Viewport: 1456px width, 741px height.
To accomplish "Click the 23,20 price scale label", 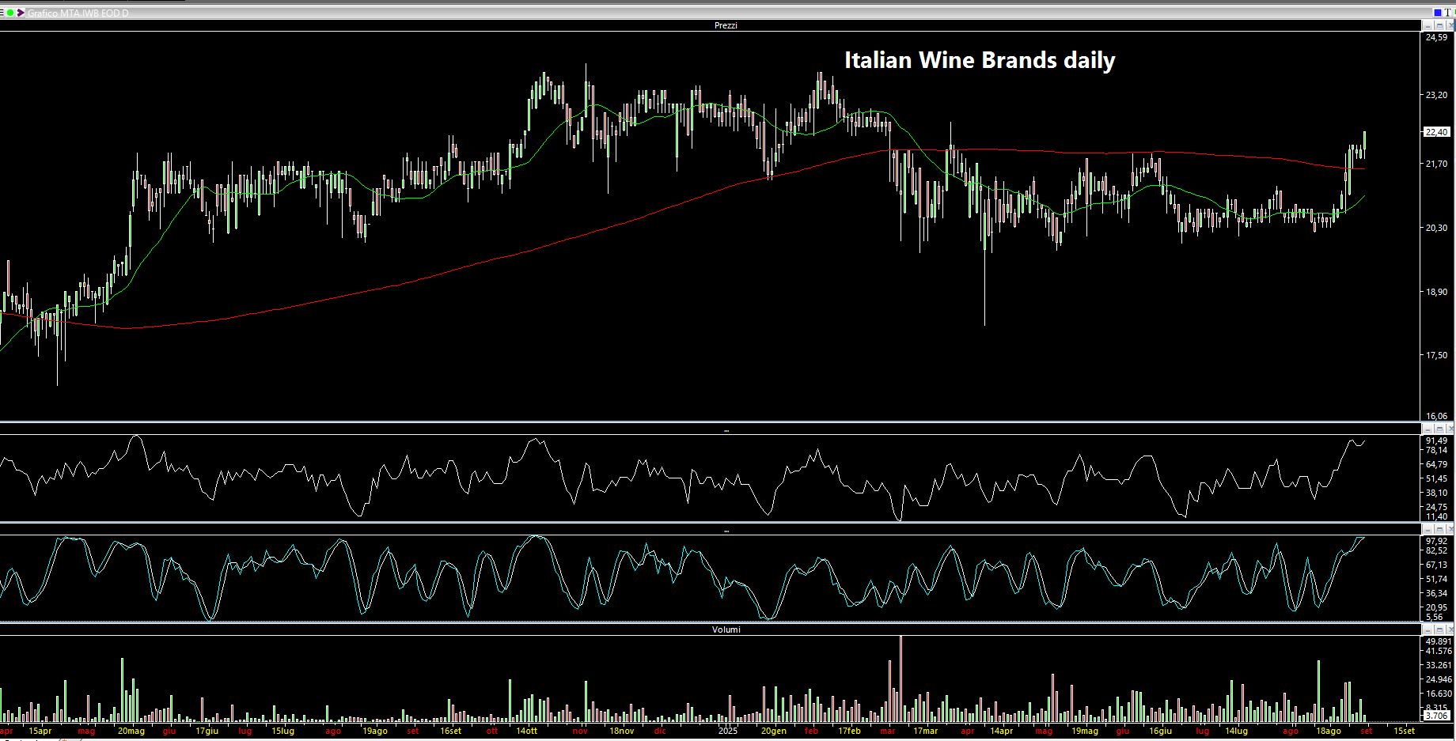I will point(1436,95).
